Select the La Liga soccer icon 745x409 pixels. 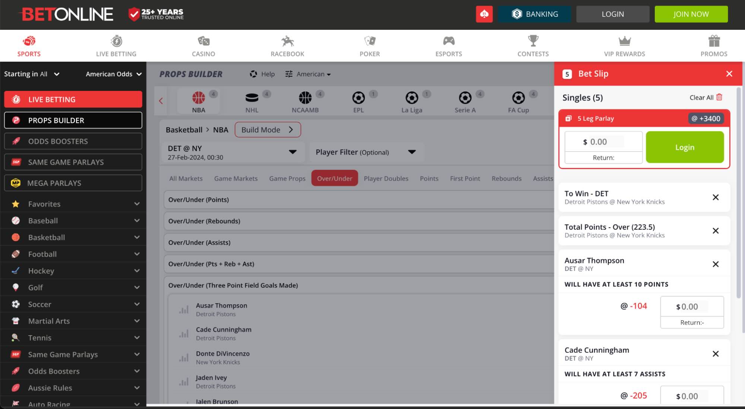pyautogui.click(x=412, y=98)
